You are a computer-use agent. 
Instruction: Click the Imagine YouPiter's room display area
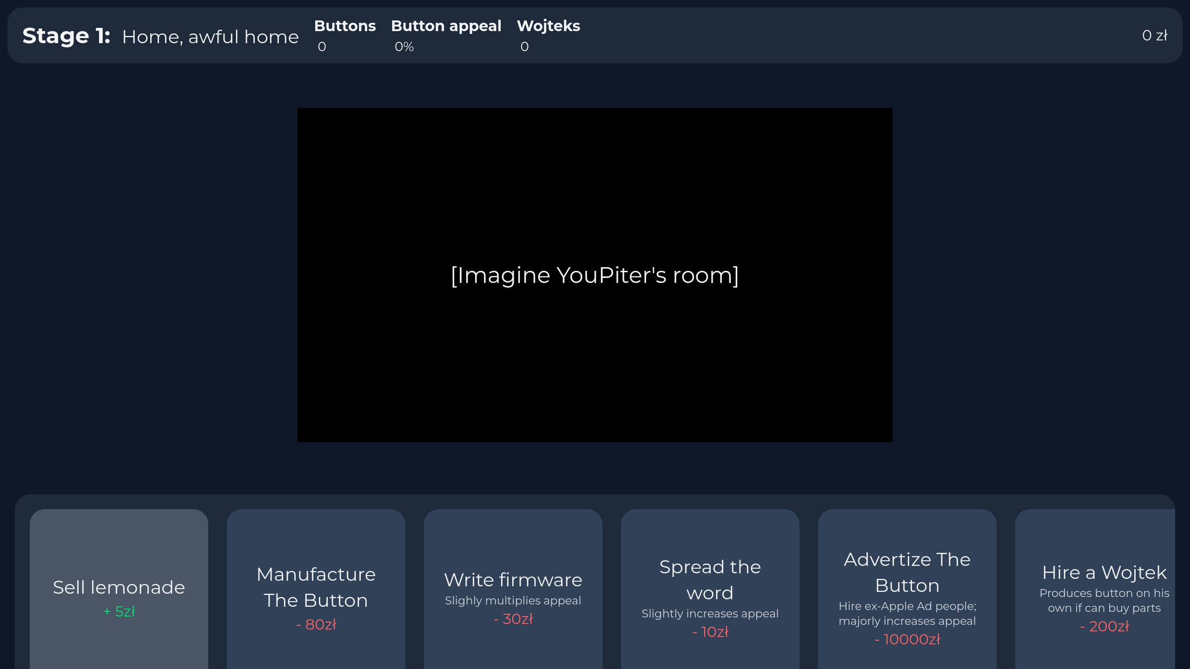[x=595, y=274]
